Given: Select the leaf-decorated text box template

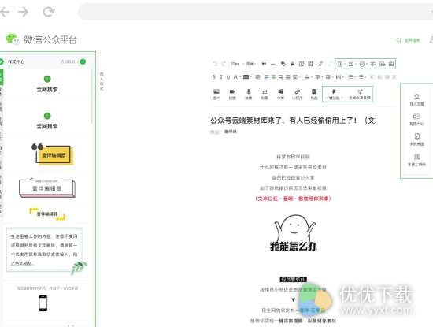Looking at the screenshot, I should [x=46, y=251].
